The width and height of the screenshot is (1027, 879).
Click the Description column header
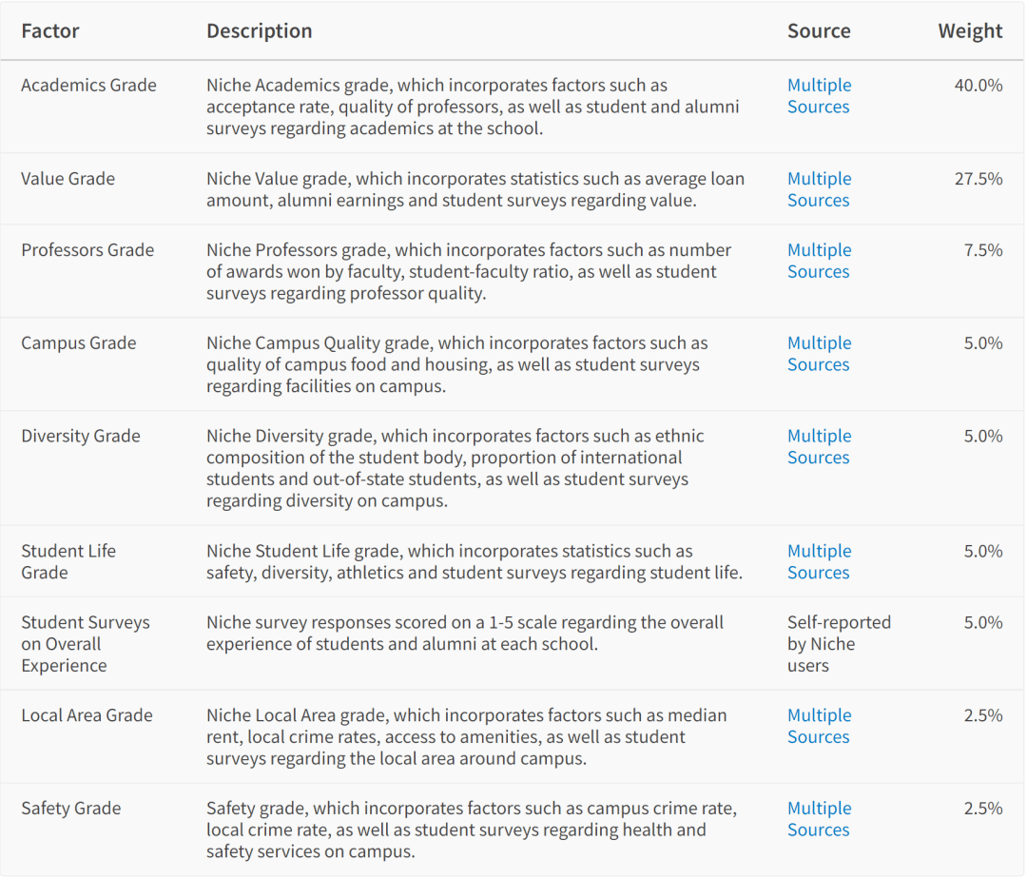260,30
